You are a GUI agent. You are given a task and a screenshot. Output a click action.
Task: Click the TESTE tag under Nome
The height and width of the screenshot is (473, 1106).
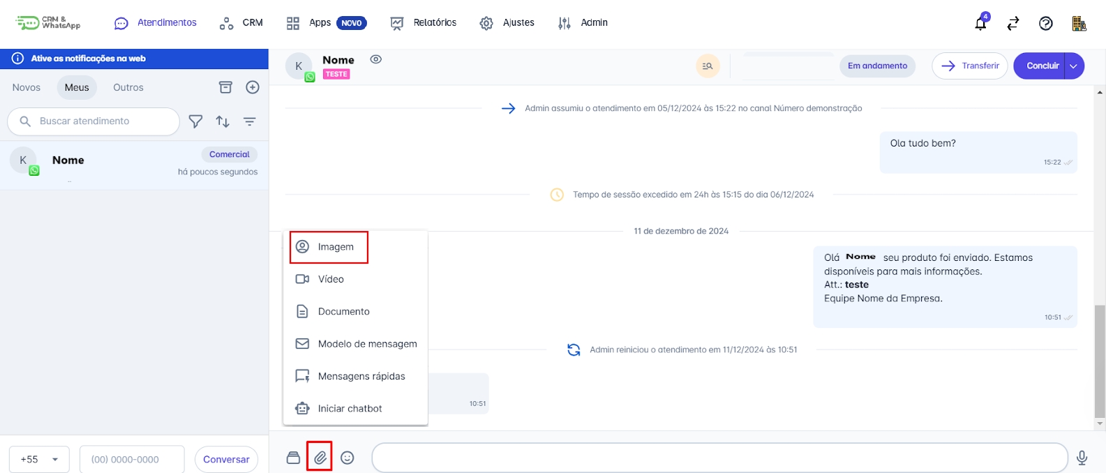tap(336, 74)
